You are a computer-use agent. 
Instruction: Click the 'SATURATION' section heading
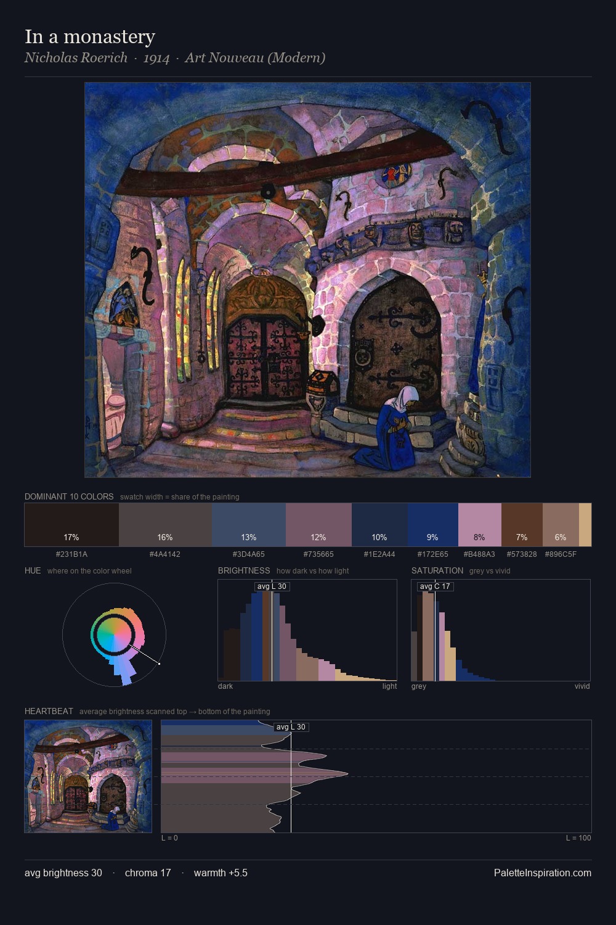point(437,570)
